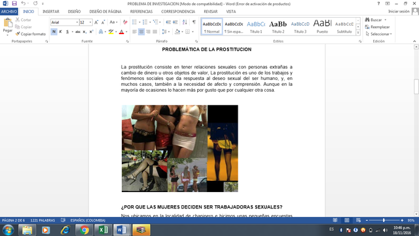Align text right
The height and width of the screenshot is (236, 419).
[148, 31]
